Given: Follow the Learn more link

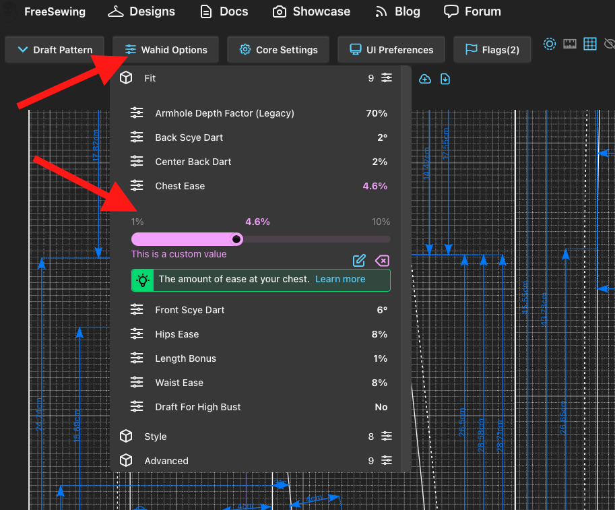Looking at the screenshot, I should coord(340,280).
